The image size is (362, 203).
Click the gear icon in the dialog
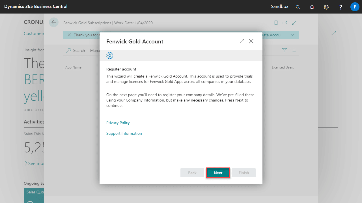pos(110,56)
